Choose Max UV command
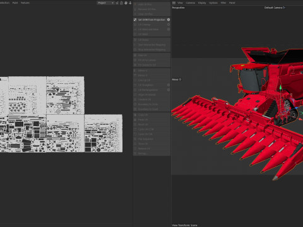The image size is (303, 227). [x=151, y=55]
